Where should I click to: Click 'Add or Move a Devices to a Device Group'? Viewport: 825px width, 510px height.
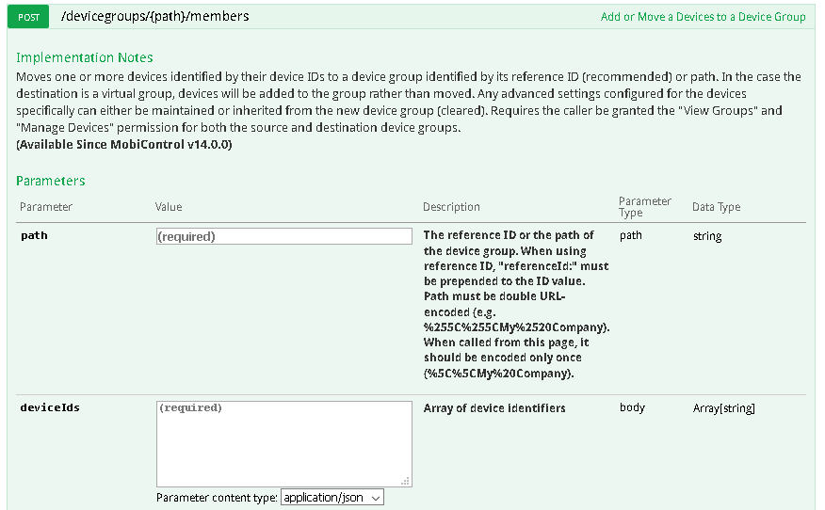[703, 17]
